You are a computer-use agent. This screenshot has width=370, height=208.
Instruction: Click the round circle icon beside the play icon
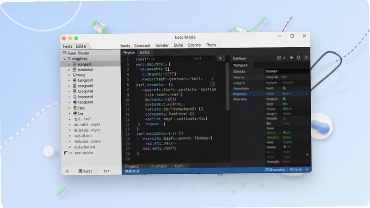(298, 58)
